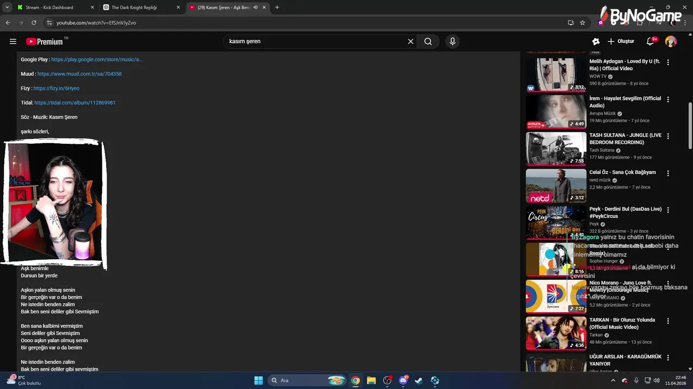This screenshot has width=693, height=389.
Task: Click the Celal Öz netd thumbnail
Action: pos(556,185)
